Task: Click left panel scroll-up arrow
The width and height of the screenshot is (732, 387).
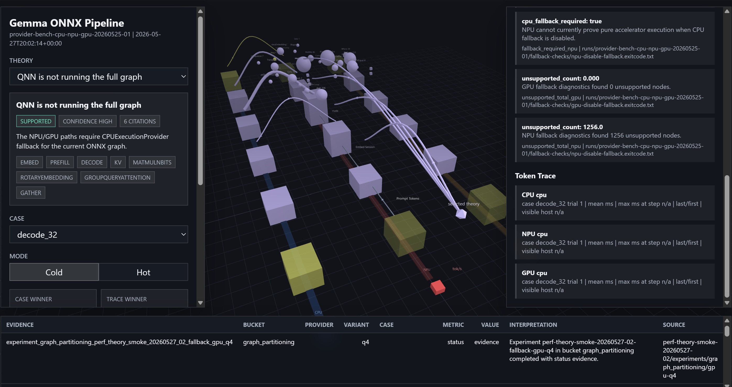Action: [x=200, y=11]
